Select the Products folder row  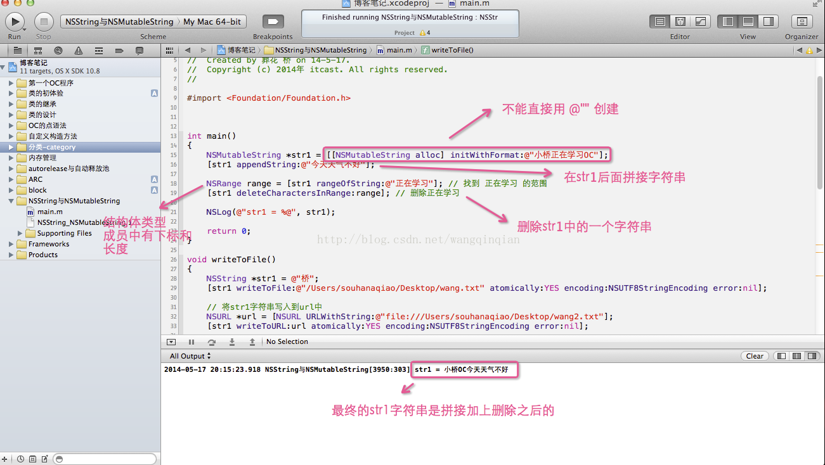80,255
